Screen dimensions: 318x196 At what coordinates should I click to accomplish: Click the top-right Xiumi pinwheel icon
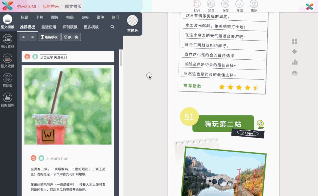pos(309,6)
